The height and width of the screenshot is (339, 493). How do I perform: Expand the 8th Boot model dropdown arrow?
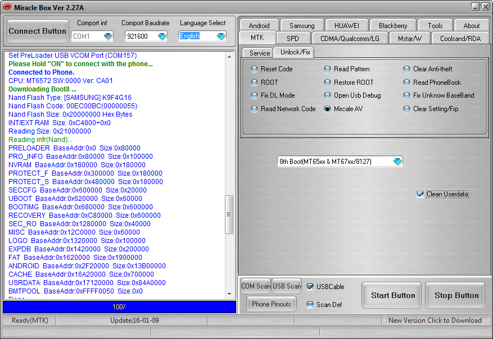click(397, 161)
